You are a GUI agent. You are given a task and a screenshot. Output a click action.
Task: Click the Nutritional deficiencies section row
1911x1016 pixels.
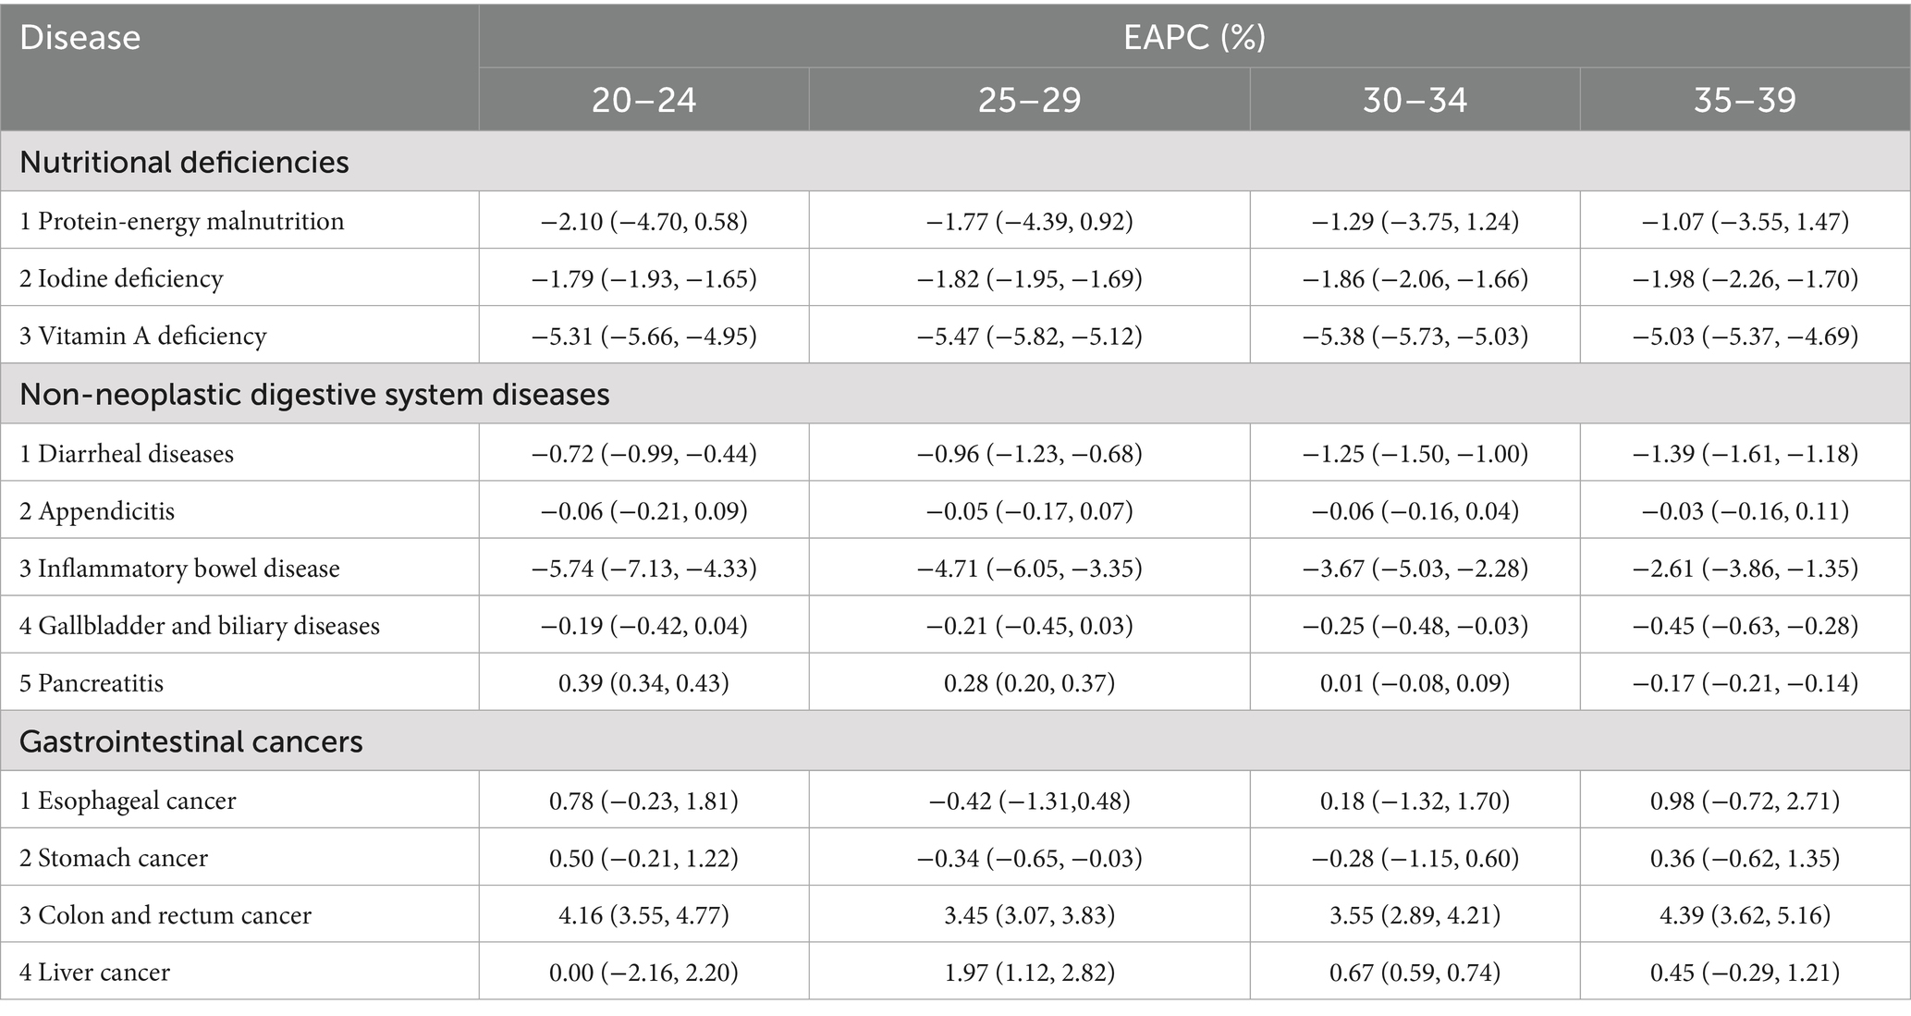[x=184, y=162]
